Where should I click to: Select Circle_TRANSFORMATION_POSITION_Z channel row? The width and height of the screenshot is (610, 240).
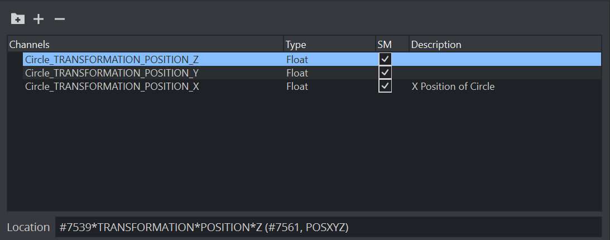pyautogui.click(x=112, y=59)
